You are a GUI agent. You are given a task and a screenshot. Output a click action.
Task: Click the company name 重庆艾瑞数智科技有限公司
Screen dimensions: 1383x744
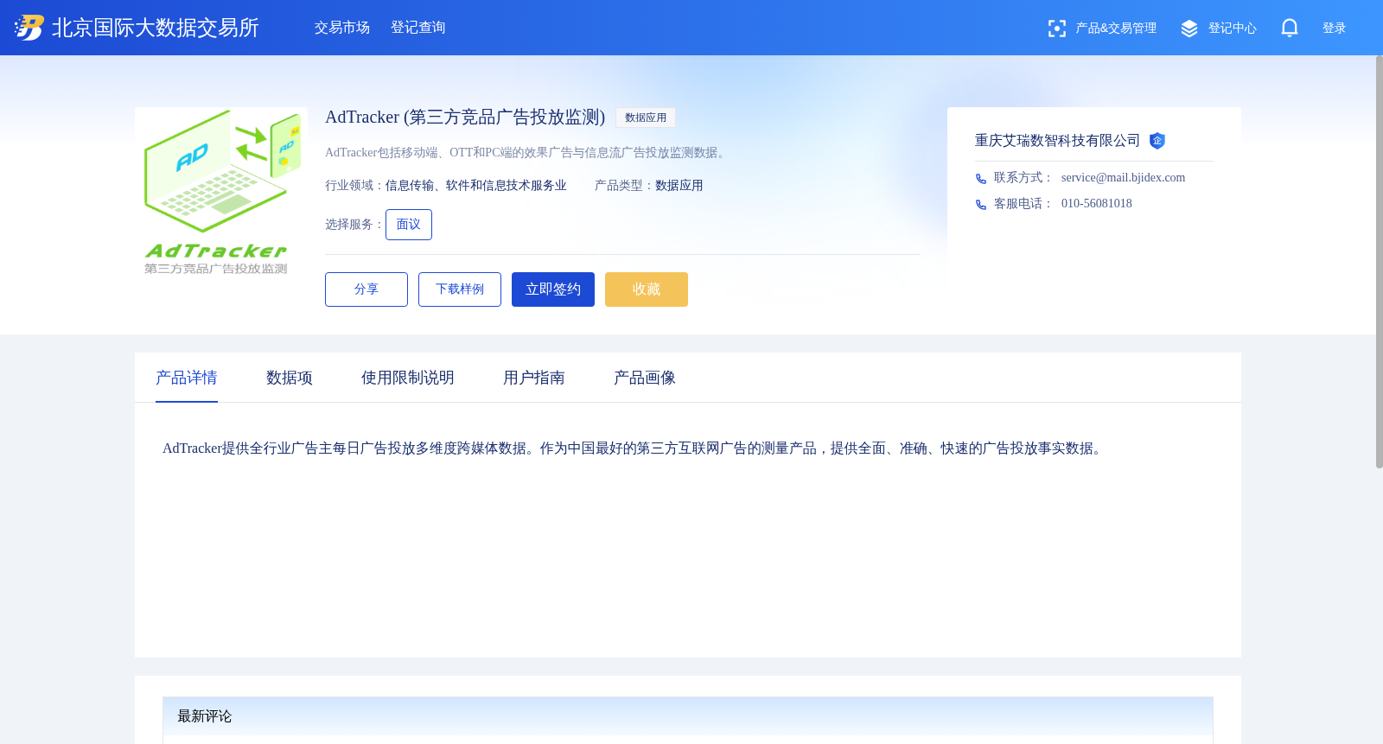coord(1057,141)
